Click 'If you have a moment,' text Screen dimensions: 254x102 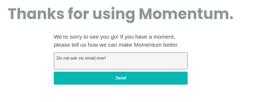[147, 37]
